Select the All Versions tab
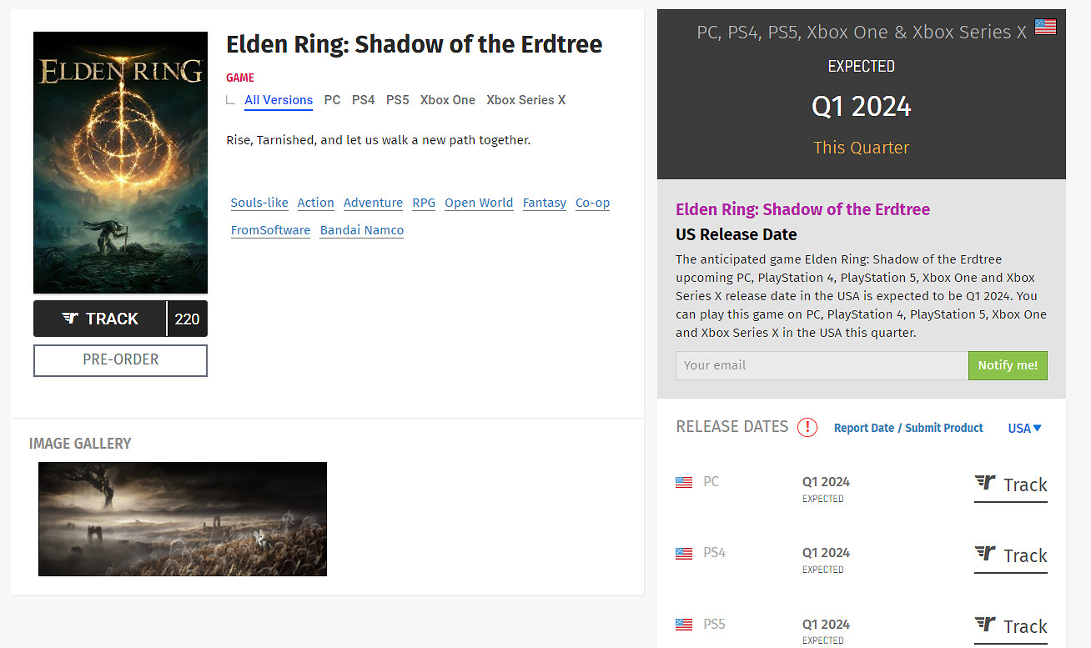 click(279, 100)
